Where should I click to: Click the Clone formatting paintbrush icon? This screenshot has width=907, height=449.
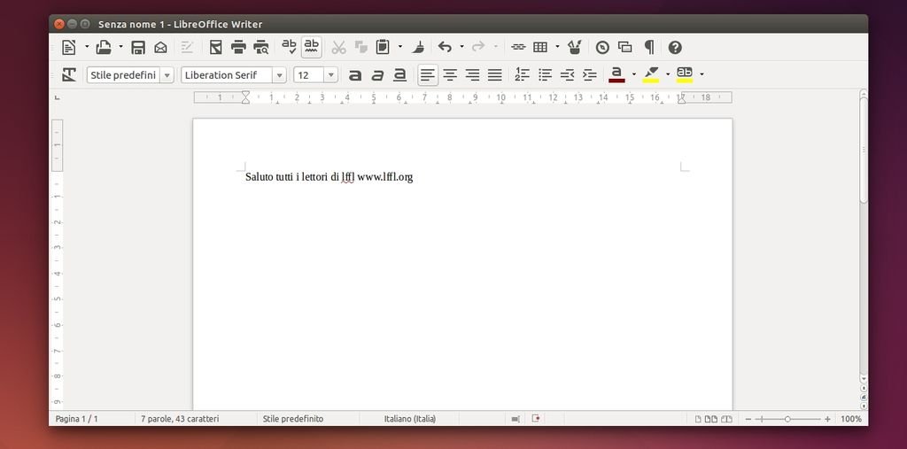(x=419, y=47)
